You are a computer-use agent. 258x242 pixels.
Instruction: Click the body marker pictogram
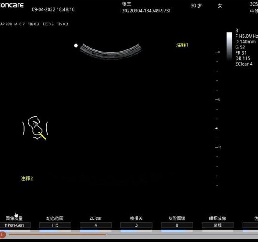(x=35, y=128)
